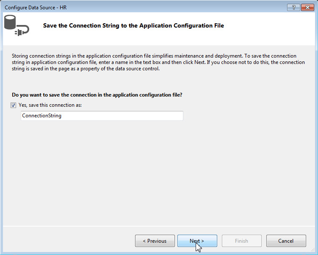Focus the ConnectionString name text box
The height and width of the screenshot is (255, 318).
(102, 116)
